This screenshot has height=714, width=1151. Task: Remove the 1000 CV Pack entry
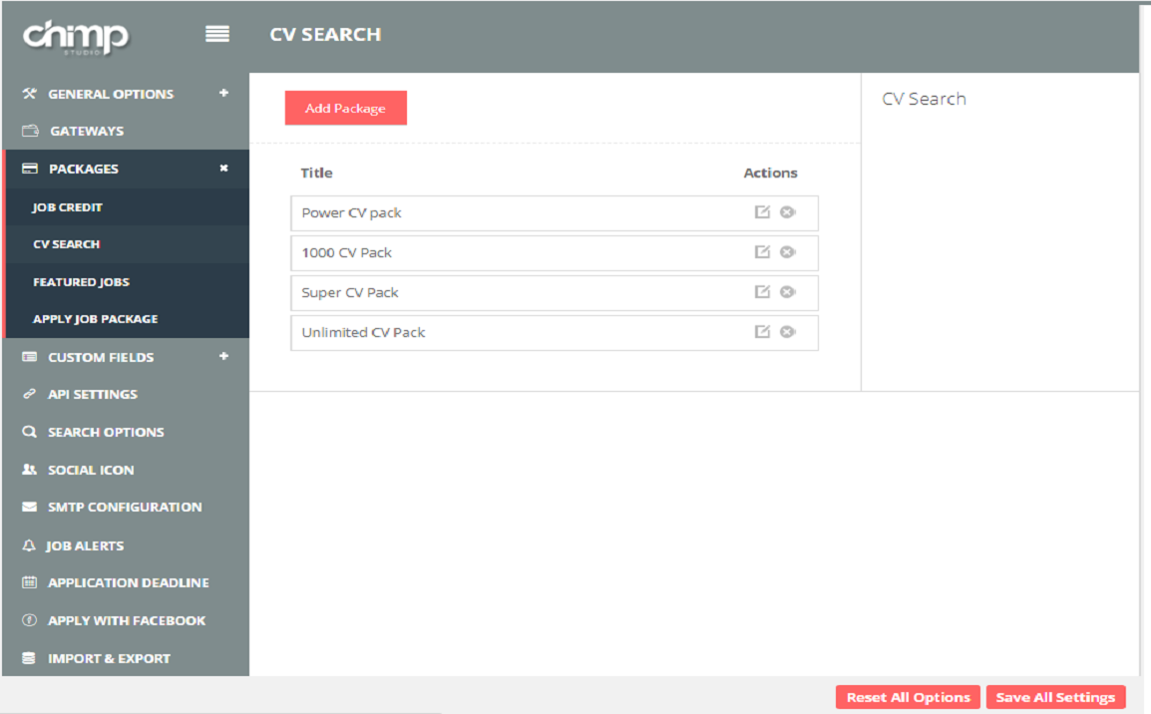point(787,252)
